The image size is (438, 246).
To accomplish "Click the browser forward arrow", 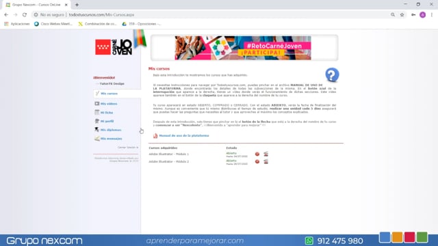I will coord(15,15).
